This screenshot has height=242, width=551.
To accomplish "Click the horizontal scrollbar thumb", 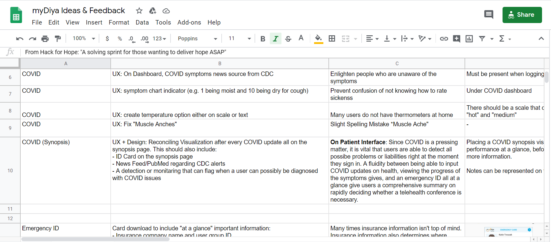I will click(95, 239).
